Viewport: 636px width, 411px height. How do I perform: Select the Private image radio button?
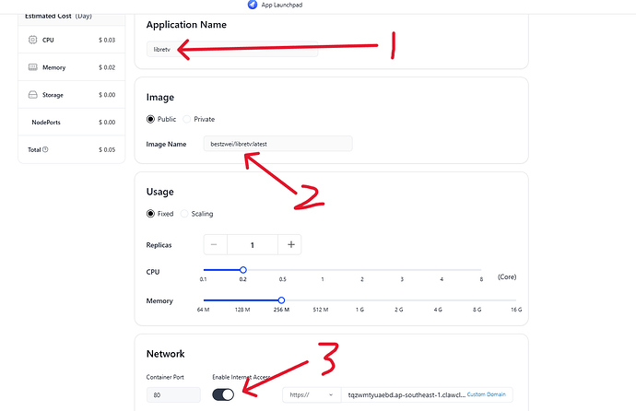[x=186, y=119]
